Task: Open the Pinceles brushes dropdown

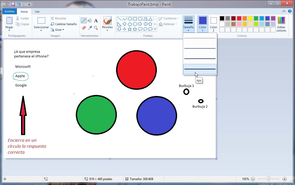Action: click(107, 24)
